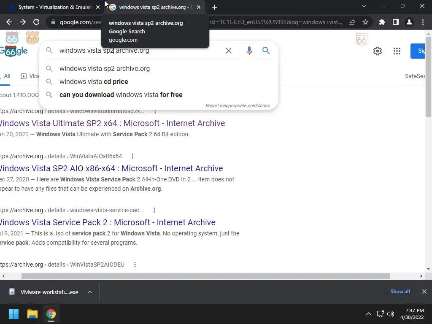This screenshot has width=432, height=324.
Task: Dismiss the downloads bar
Action: 424,292
